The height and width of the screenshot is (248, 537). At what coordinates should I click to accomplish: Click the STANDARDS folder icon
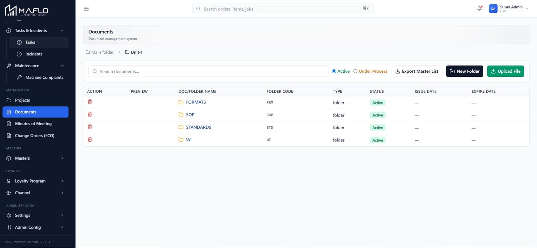[181, 127]
